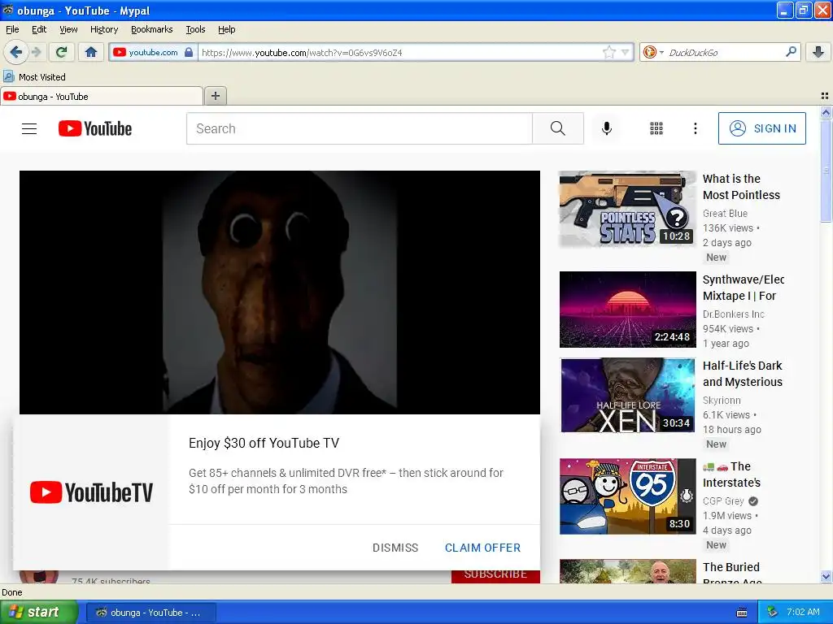This screenshot has height=624, width=833.
Task: Open the browser Downloads arrow button
Action: (818, 52)
